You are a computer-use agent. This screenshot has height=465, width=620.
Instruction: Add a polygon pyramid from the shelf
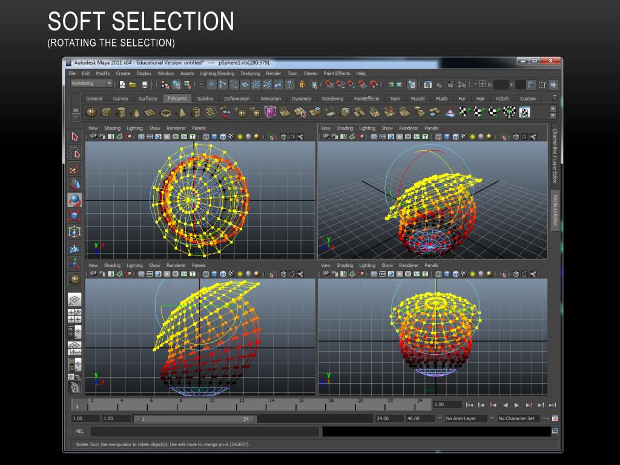[x=180, y=112]
